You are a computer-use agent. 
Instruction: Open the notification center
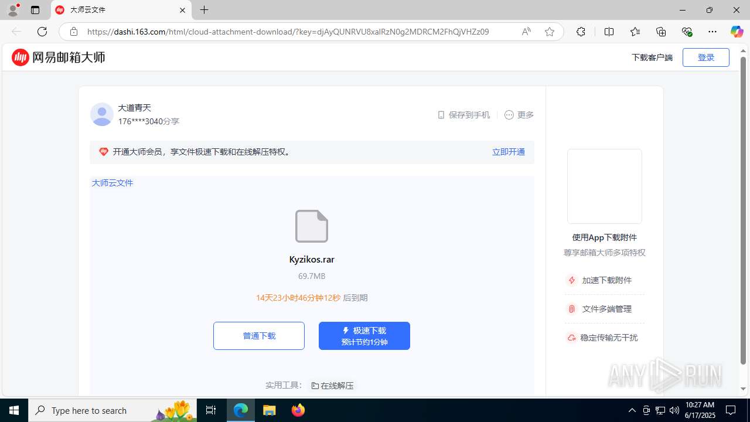point(731,410)
